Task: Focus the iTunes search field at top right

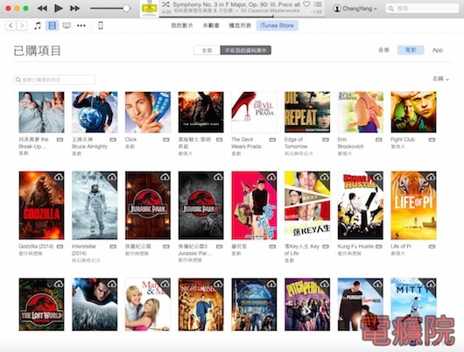Action: (x=422, y=8)
